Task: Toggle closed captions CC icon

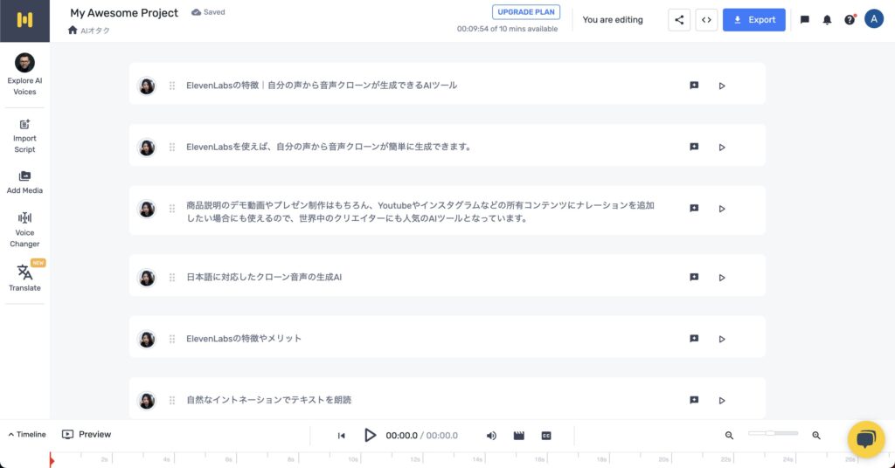Action: pyautogui.click(x=546, y=436)
